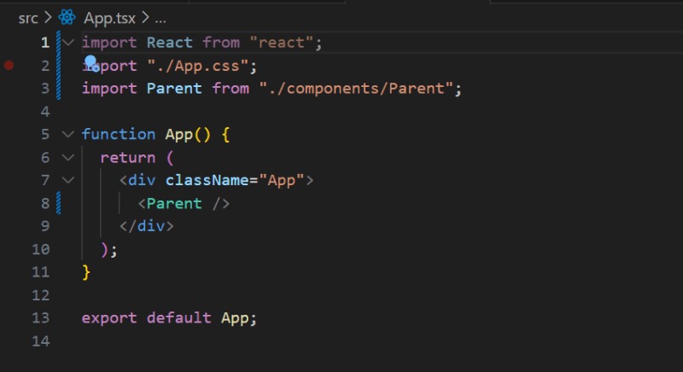This screenshot has height=372, width=683.
Task: Click the blue change marker beside line 8
Action: 58,203
